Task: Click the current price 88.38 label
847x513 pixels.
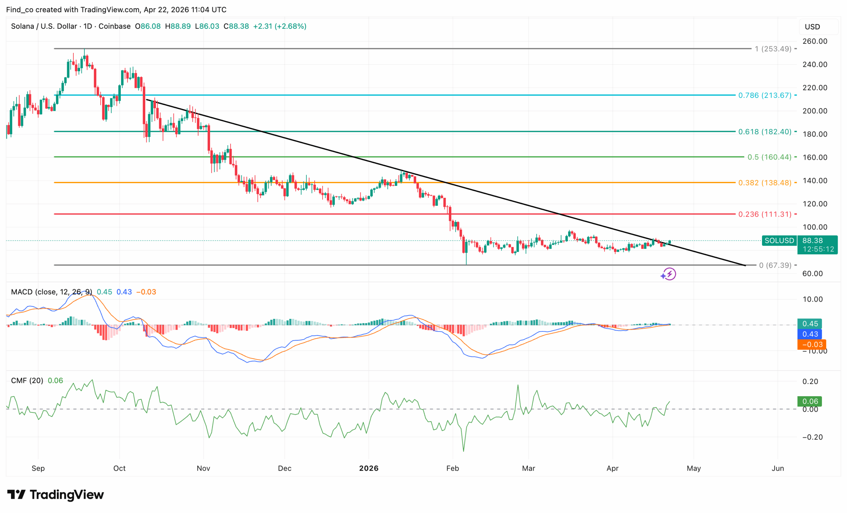Action: [x=812, y=240]
